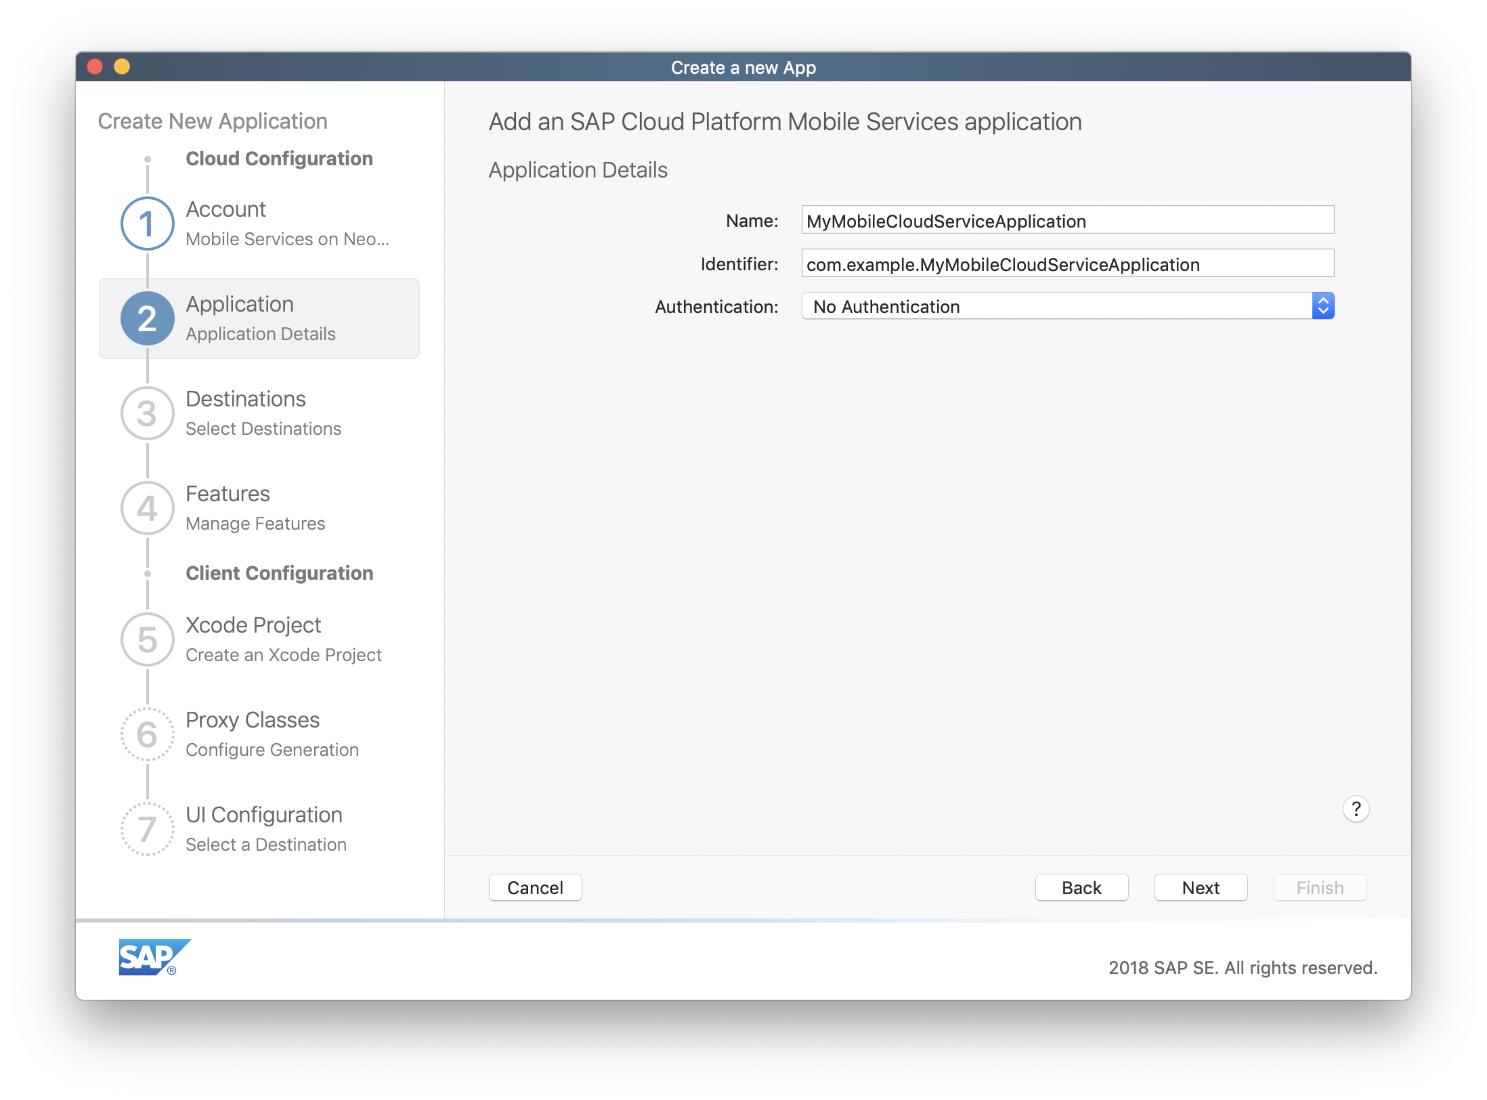Click the Authentication dropdown arrow stepper

pos(1322,306)
